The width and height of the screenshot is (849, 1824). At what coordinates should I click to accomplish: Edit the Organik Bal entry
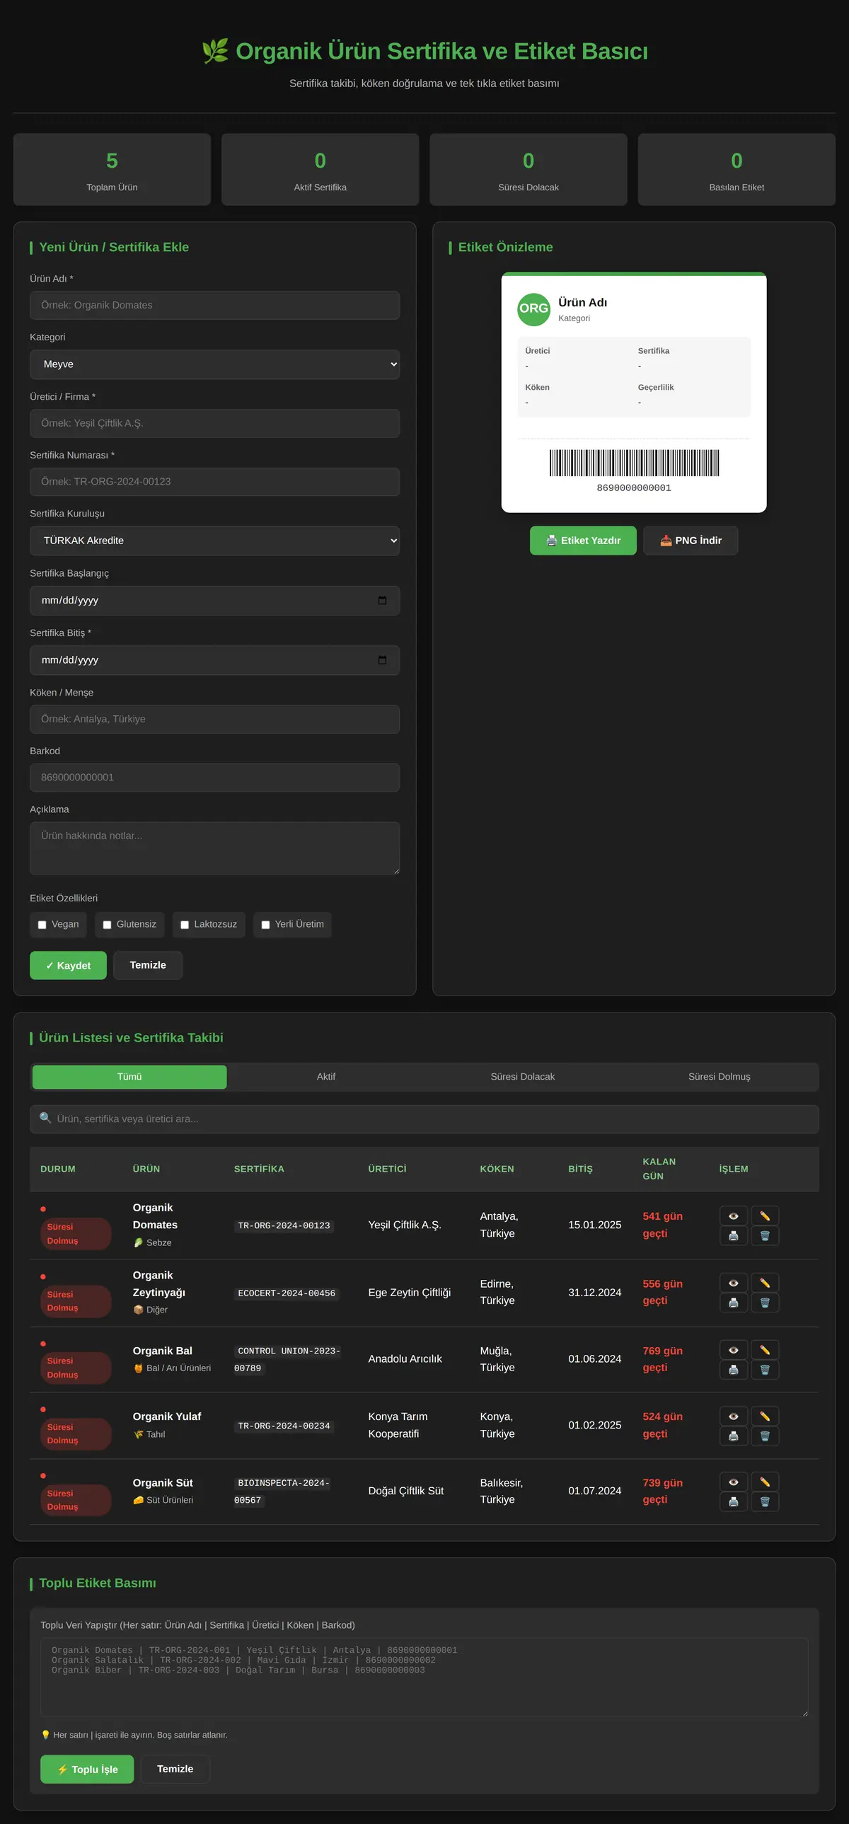tap(765, 1350)
